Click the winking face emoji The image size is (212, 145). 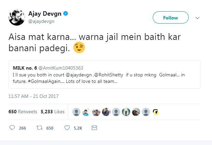[x=79, y=48]
